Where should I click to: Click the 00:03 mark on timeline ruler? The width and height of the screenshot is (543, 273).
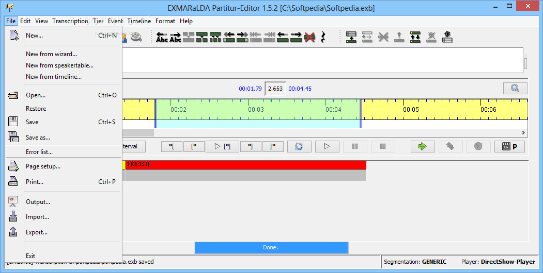pyautogui.click(x=256, y=109)
